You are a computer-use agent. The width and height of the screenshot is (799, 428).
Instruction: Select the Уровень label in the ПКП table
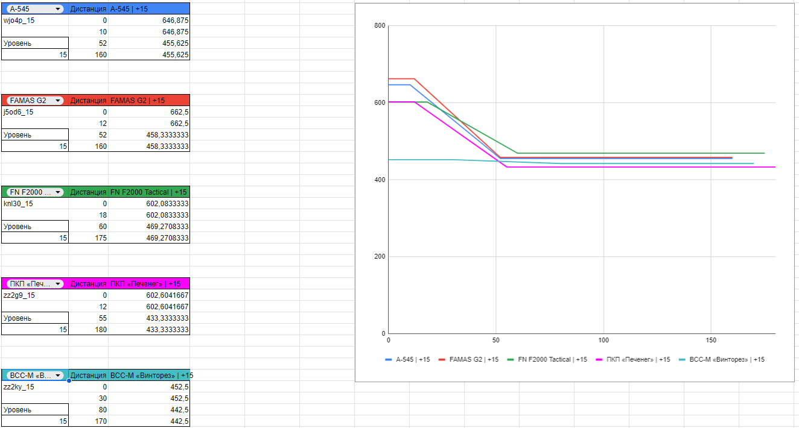point(35,318)
